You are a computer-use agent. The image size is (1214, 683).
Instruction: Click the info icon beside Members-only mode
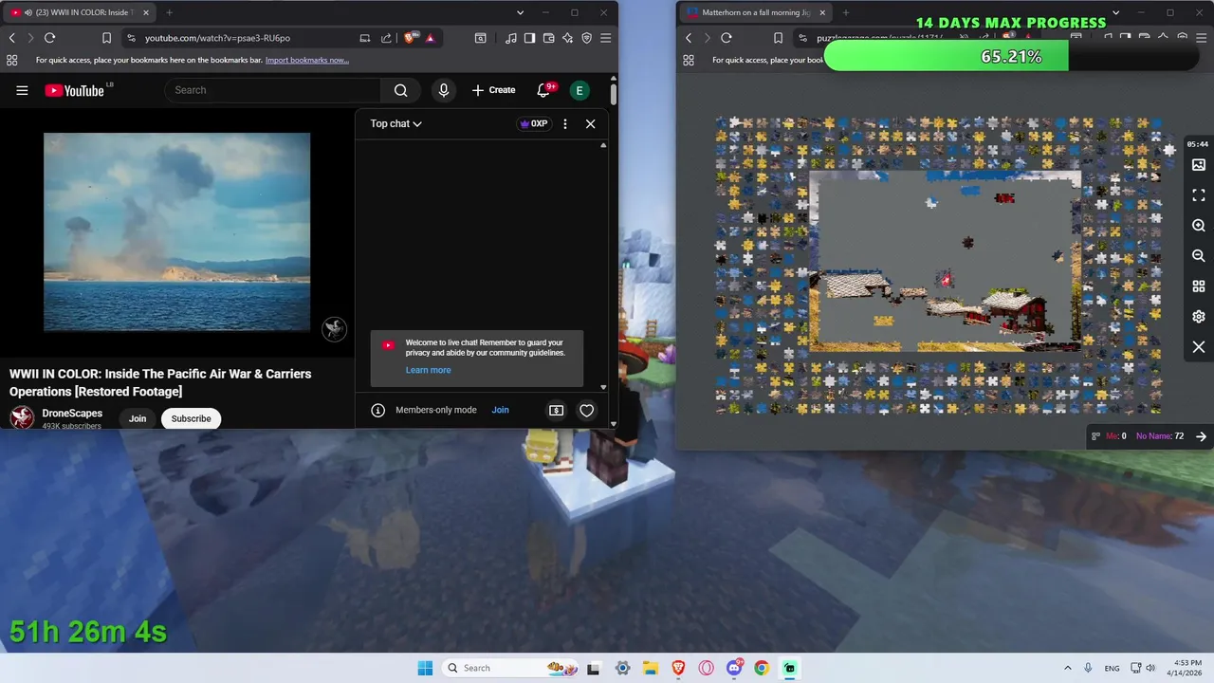(x=377, y=410)
